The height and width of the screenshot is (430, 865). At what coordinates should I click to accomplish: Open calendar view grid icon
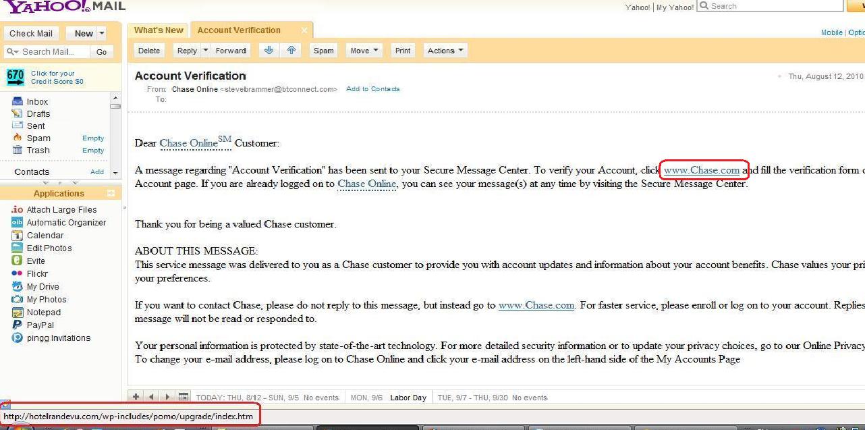(183, 398)
